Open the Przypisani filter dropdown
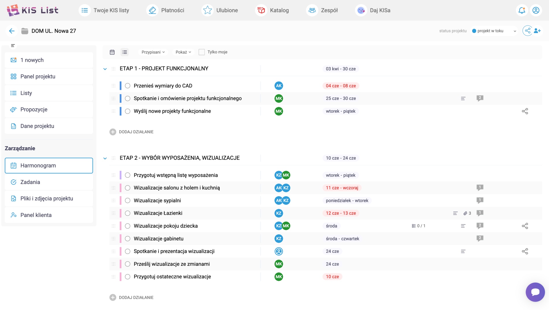The height and width of the screenshot is (310, 549). (153, 52)
